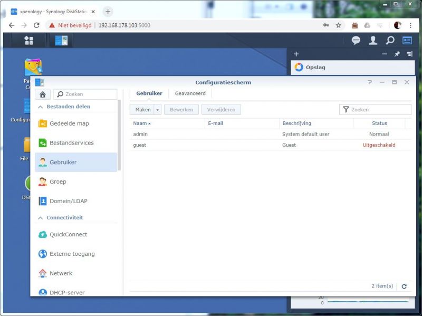Sort by E-mail column header

click(x=242, y=123)
